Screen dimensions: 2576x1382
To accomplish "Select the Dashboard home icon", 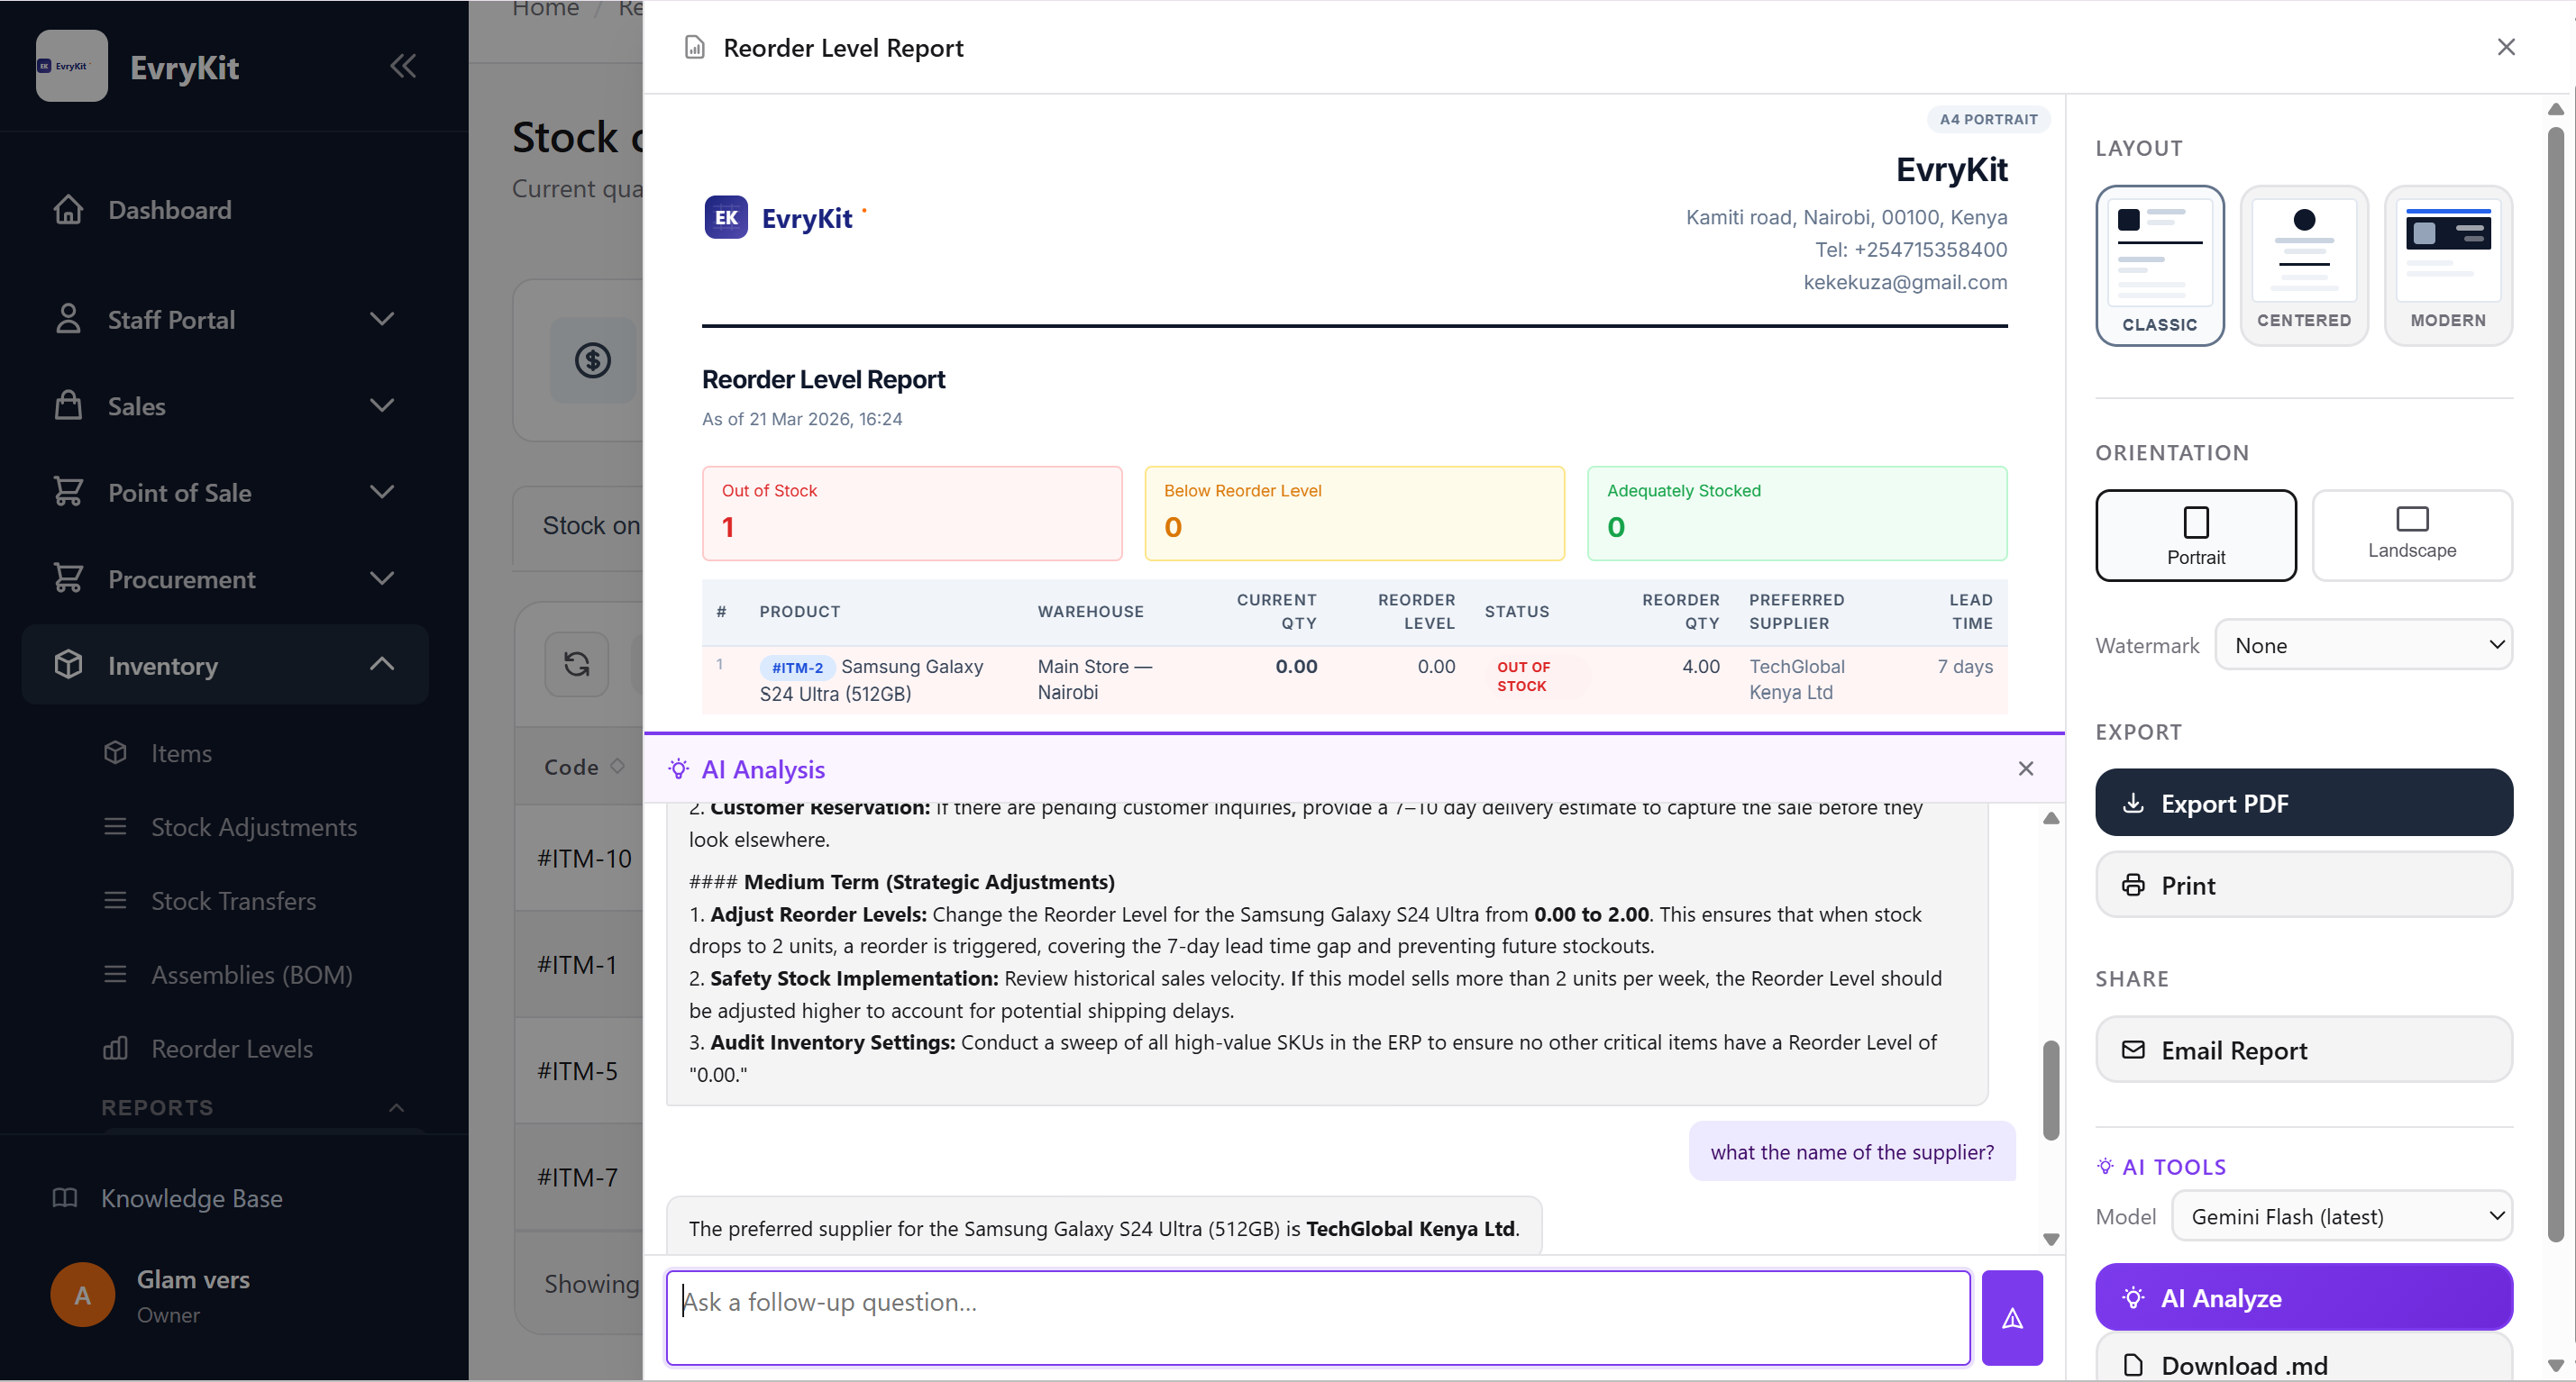I will [68, 210].
